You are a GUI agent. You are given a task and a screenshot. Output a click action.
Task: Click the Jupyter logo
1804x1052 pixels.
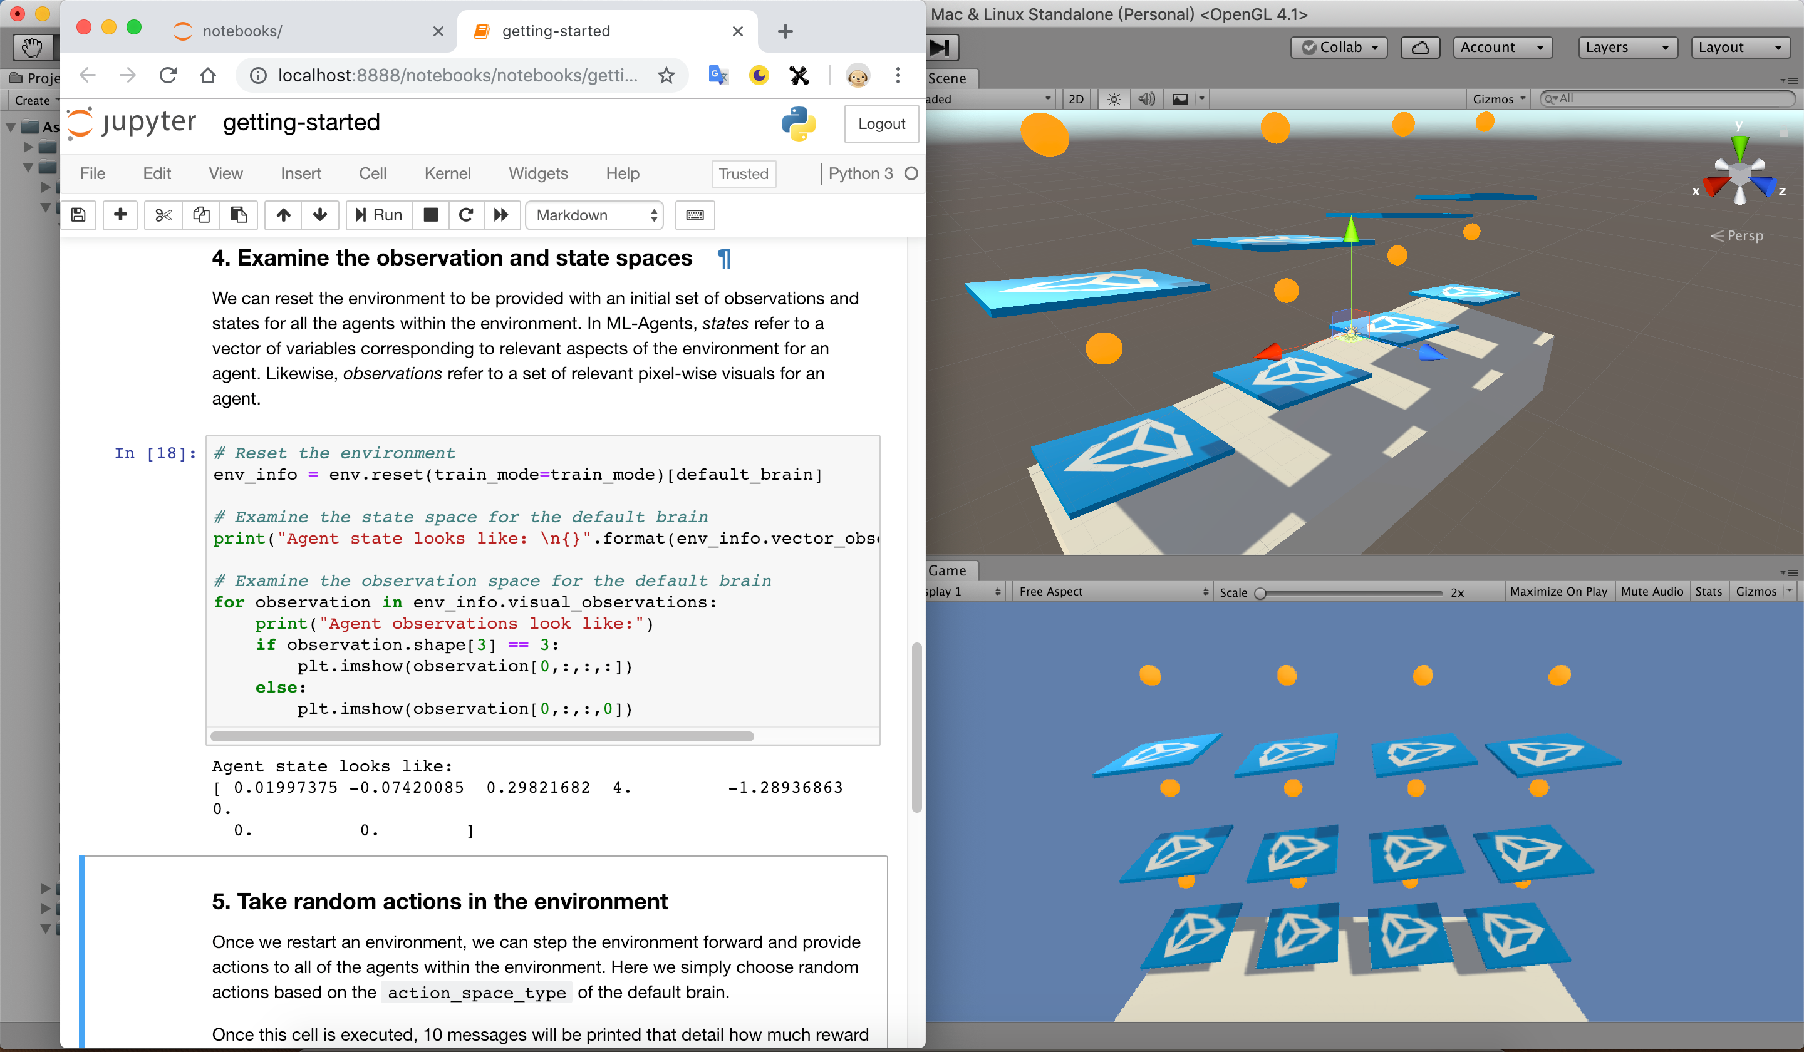132,122
